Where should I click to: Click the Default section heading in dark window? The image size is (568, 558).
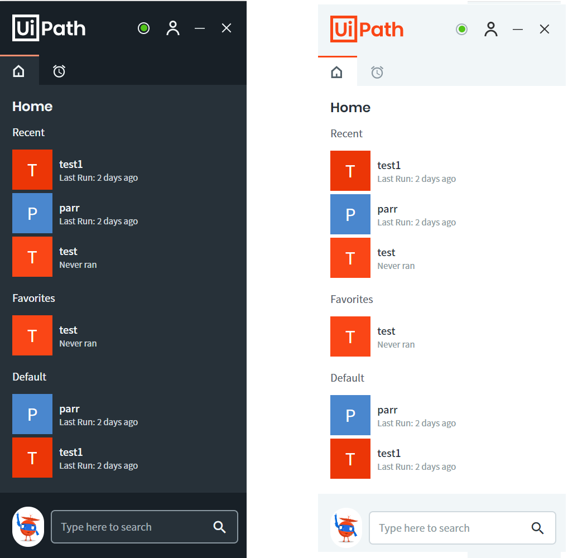coord(30,377)
